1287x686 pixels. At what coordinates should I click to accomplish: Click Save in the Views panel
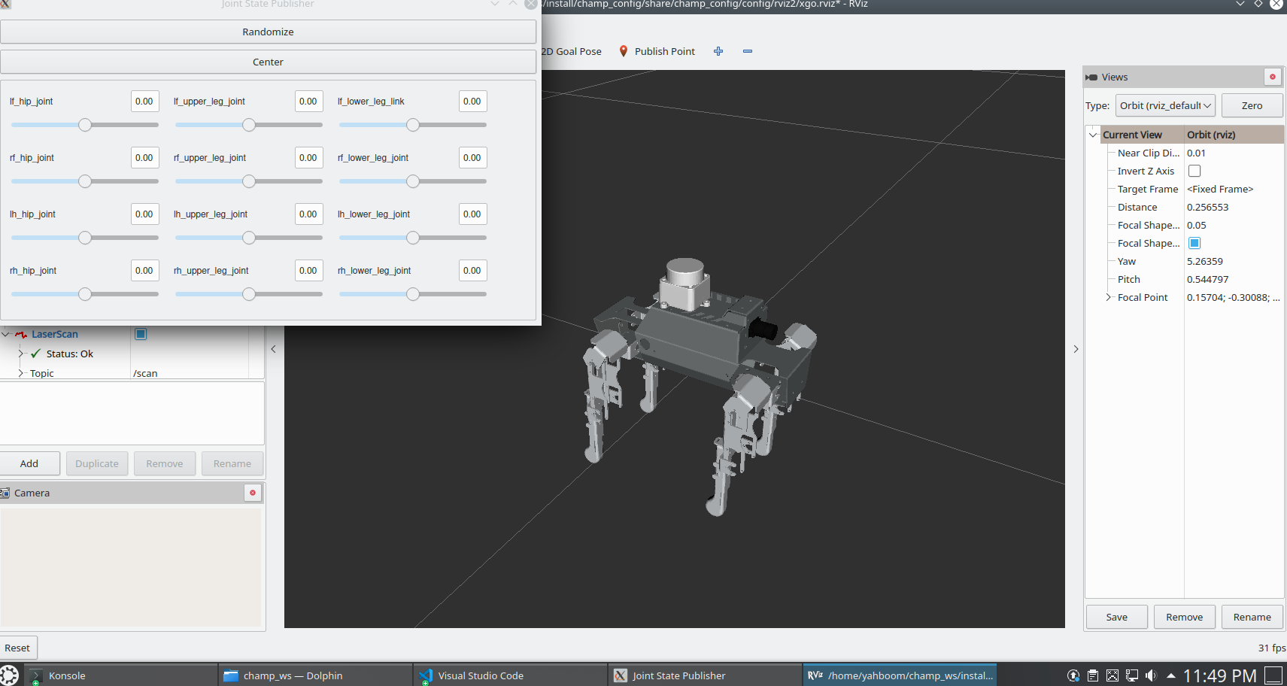[1116, 617]
